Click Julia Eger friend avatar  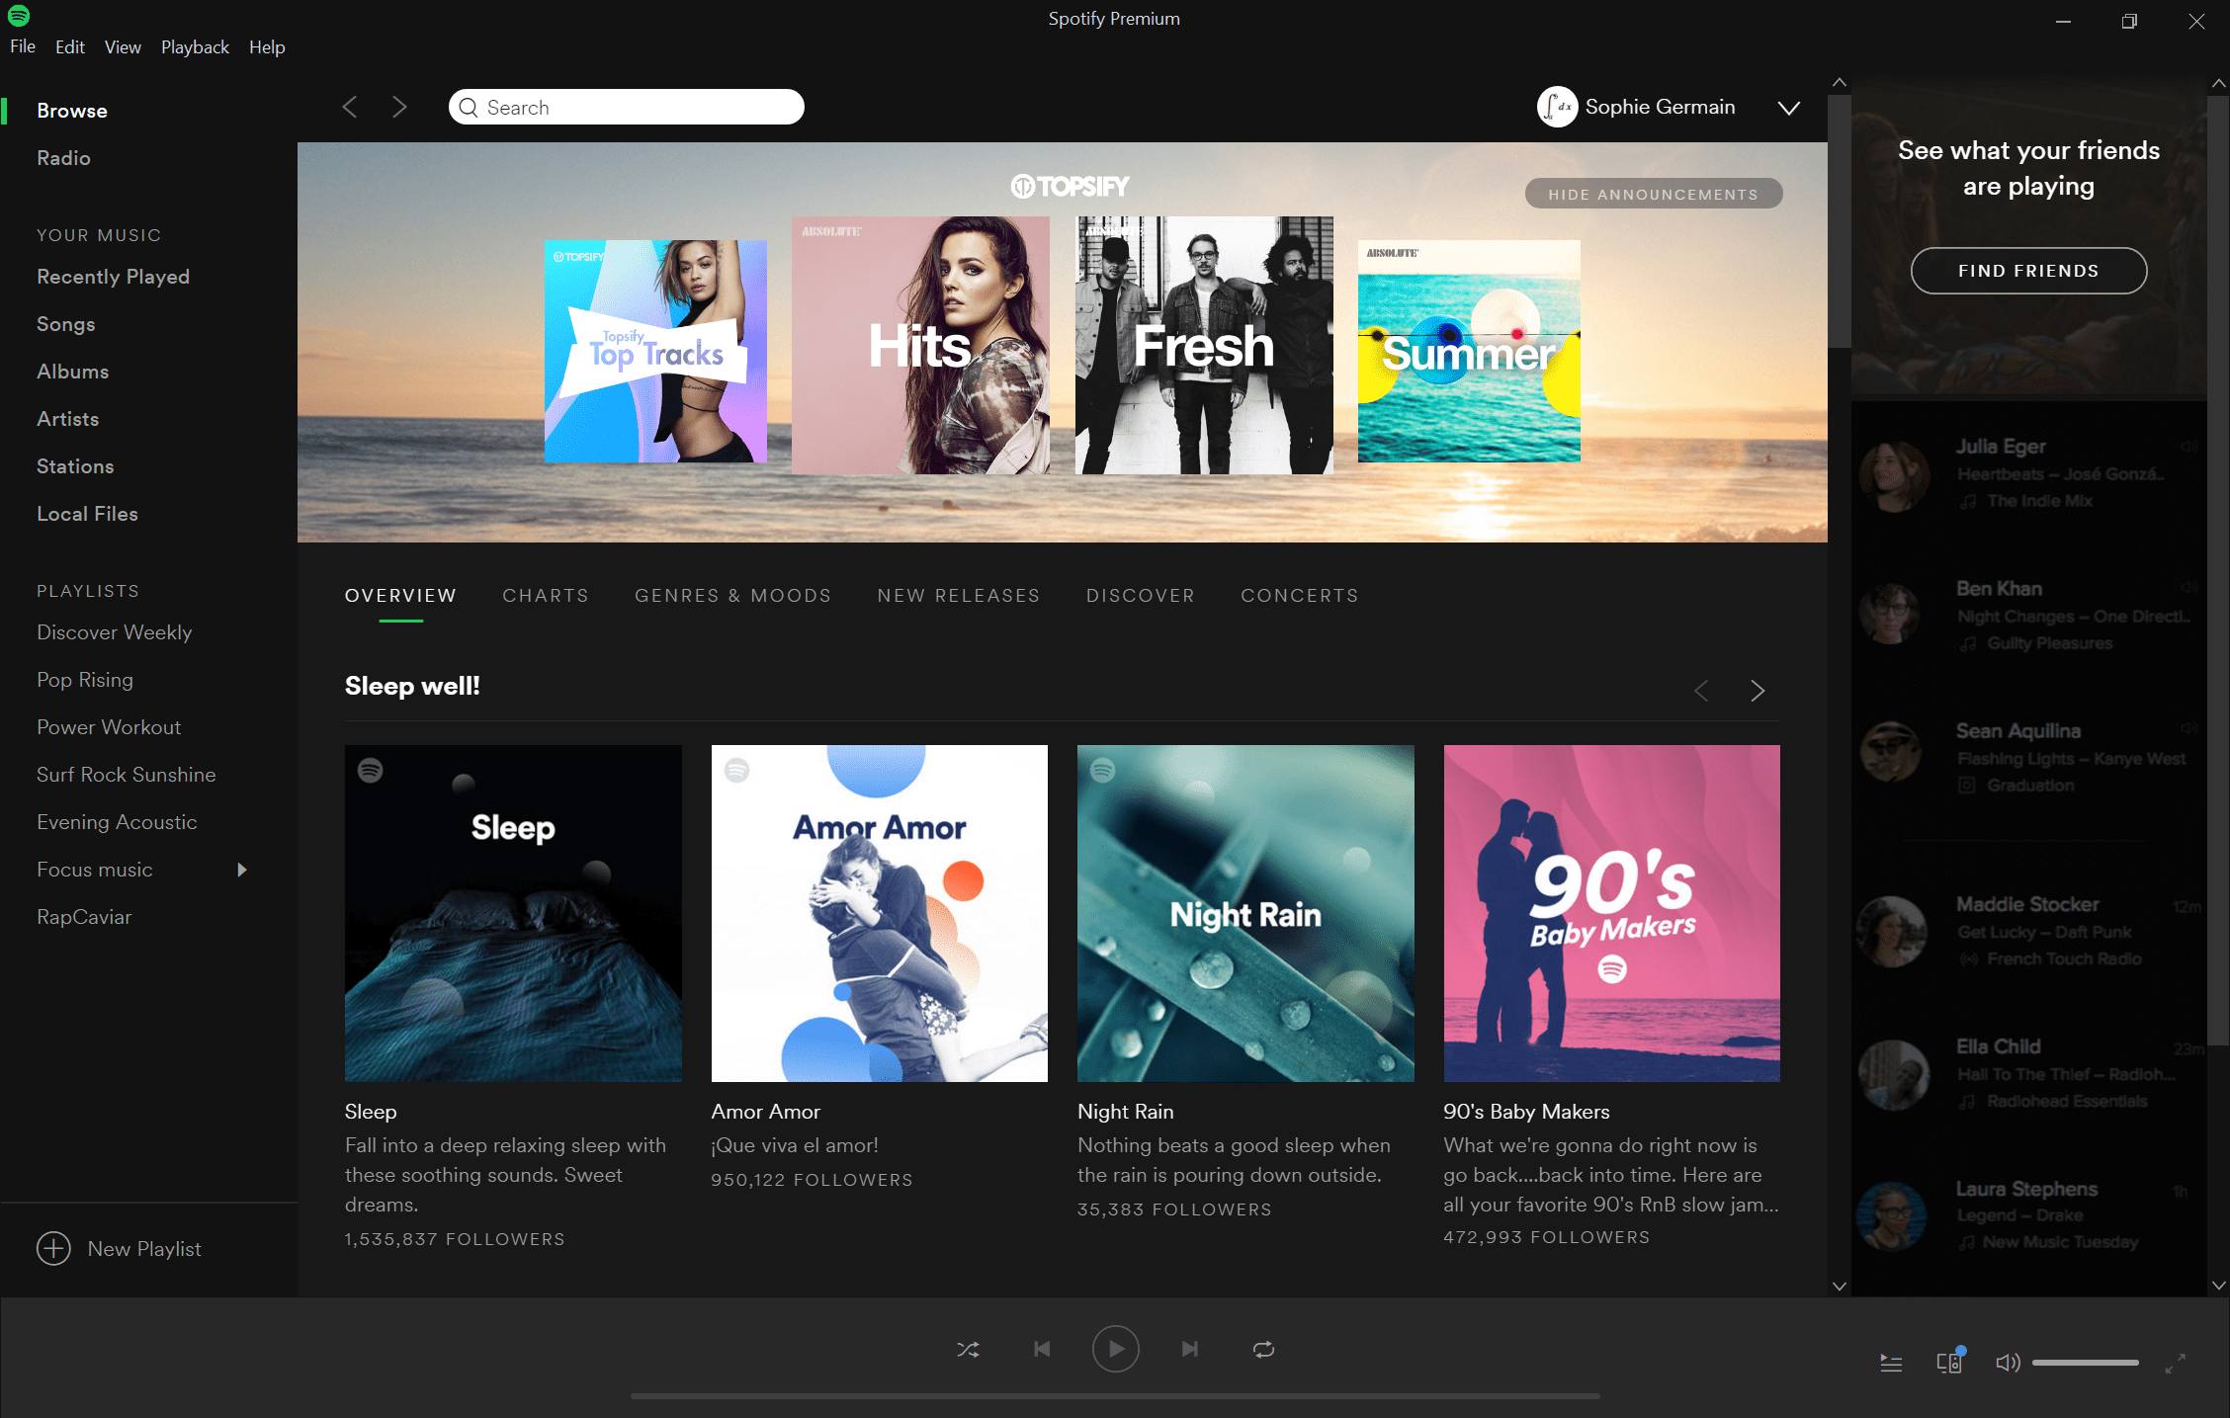[x=1894, y=475]
